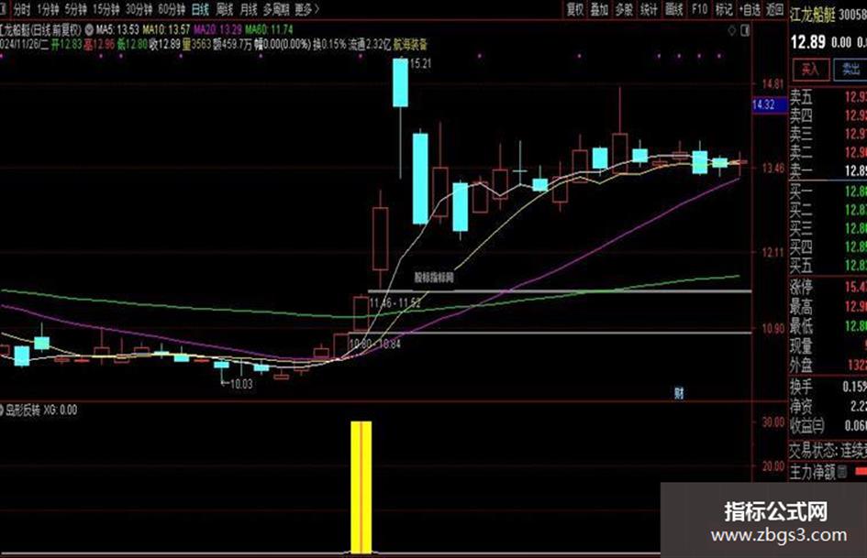This screenshot has height=558, width=867.
Task: Click the 10.03 low price label
Action: tap(241, 384)
